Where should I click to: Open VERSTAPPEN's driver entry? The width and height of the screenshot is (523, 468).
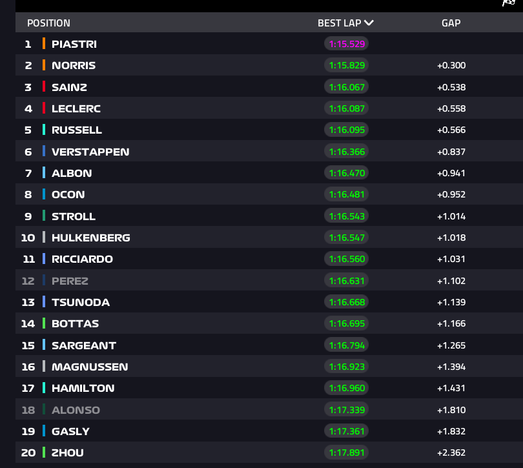coord(269,151)
